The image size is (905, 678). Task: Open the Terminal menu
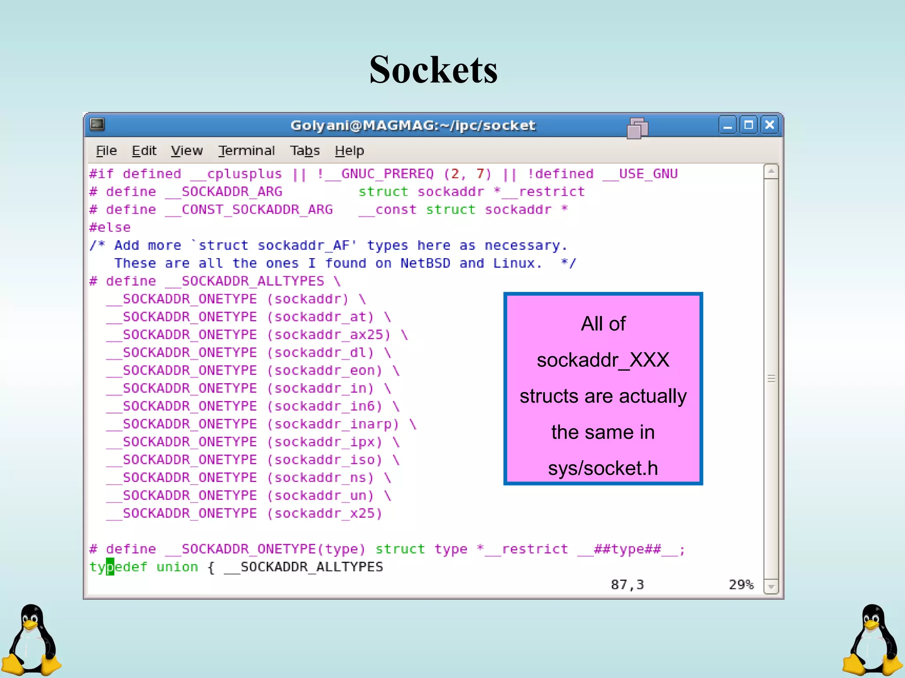pos(247,151)
